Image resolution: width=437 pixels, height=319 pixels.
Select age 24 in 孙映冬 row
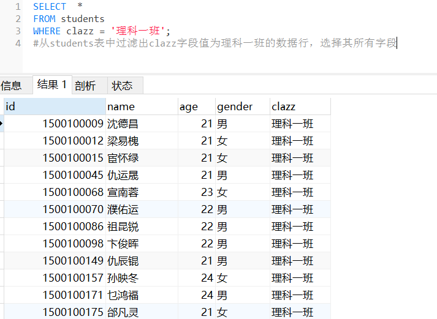(x=197, y=278)
